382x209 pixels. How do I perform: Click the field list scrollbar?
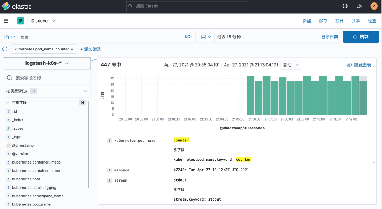point(88,145)
